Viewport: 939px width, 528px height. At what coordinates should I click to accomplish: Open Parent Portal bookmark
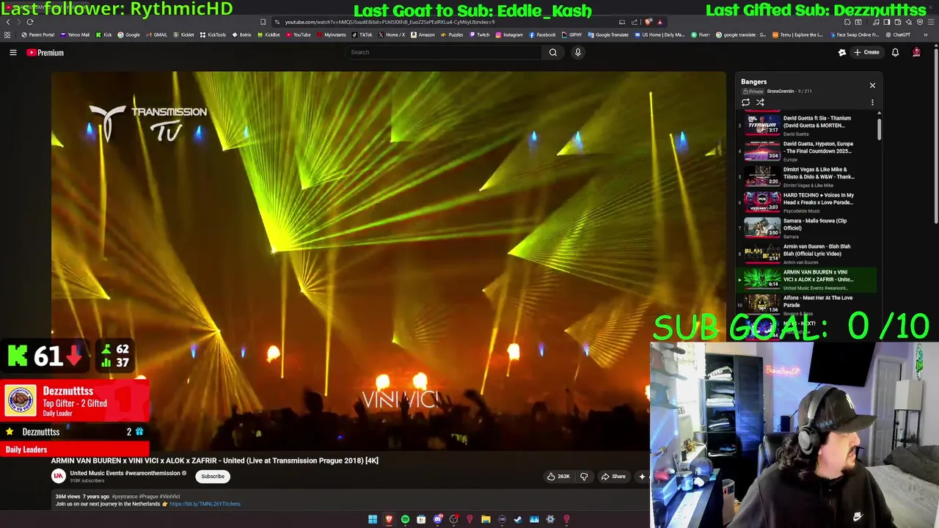38,34
